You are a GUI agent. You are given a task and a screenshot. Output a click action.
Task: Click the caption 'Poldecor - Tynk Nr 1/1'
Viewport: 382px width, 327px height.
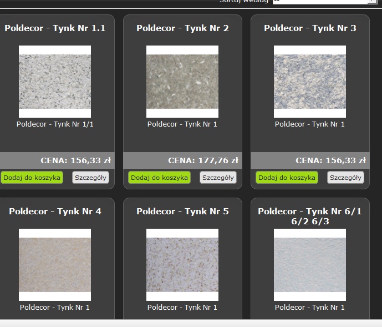[x=55, y=124]
